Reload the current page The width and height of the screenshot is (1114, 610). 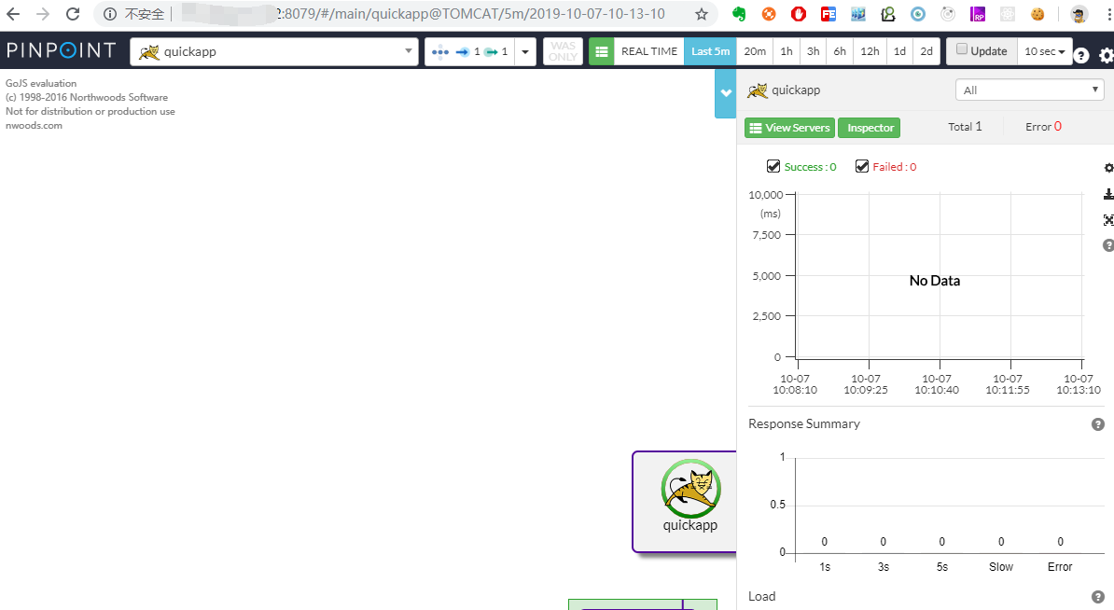[x=73, y=13]
